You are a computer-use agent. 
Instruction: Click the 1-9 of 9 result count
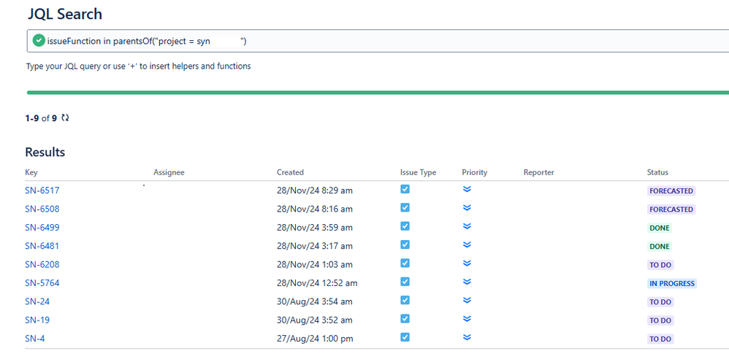click(x=41, y=118)
